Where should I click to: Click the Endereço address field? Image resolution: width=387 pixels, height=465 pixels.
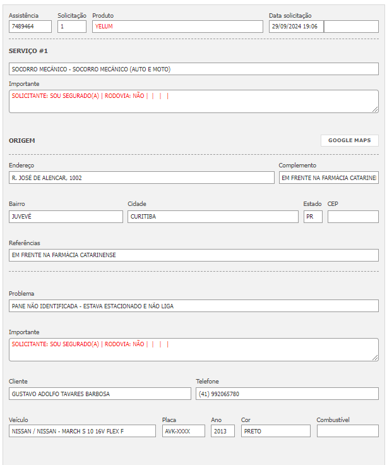point(141,178)
